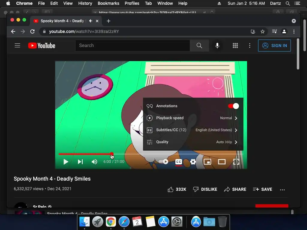Click the SHARE button

(235, 189)
